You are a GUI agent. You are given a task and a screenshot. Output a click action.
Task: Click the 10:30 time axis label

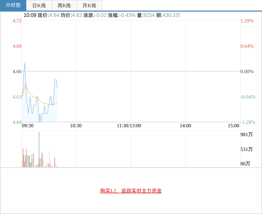[x=76, y=126]
